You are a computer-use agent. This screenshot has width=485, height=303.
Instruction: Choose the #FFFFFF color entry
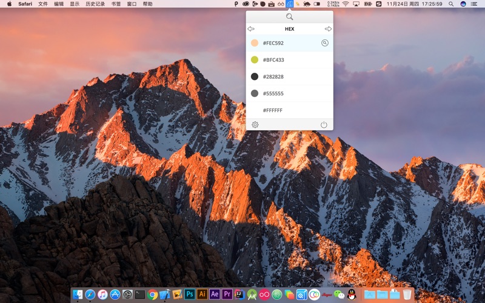(x=290, y=110)
